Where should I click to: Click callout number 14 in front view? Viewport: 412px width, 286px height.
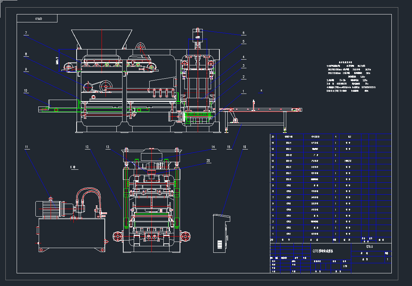pos(213,147)
